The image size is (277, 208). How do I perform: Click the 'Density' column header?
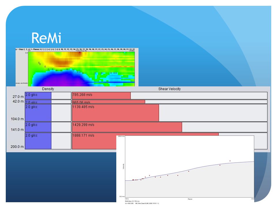click(x=48, y=89)
